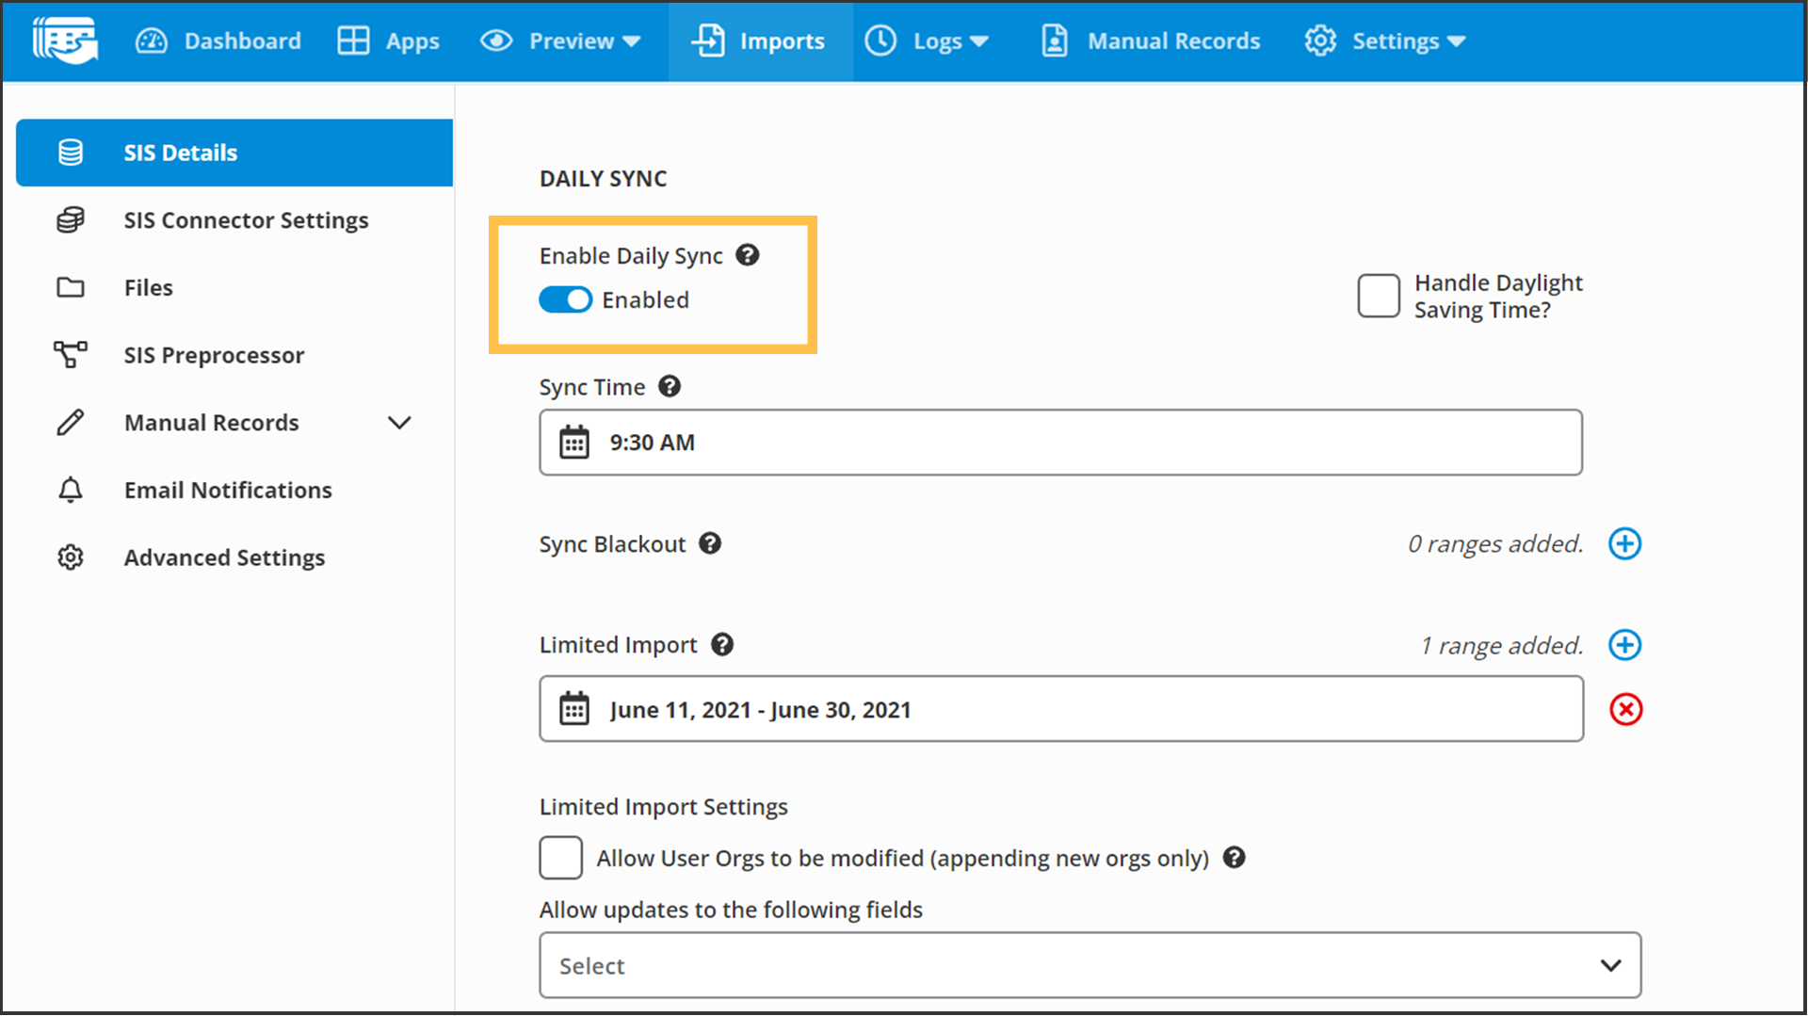Show help for Sync Blackout
Viewport: 1808px width, 1016px height.
(710, 543)
